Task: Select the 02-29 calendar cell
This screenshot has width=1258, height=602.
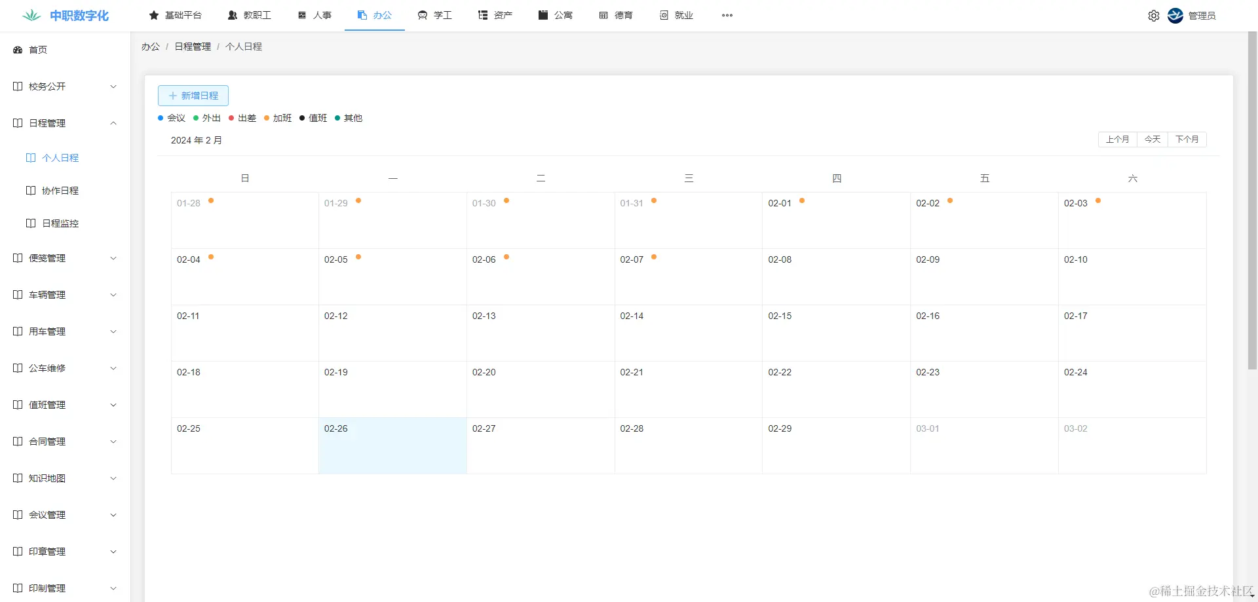Action: tap(836, 445)
